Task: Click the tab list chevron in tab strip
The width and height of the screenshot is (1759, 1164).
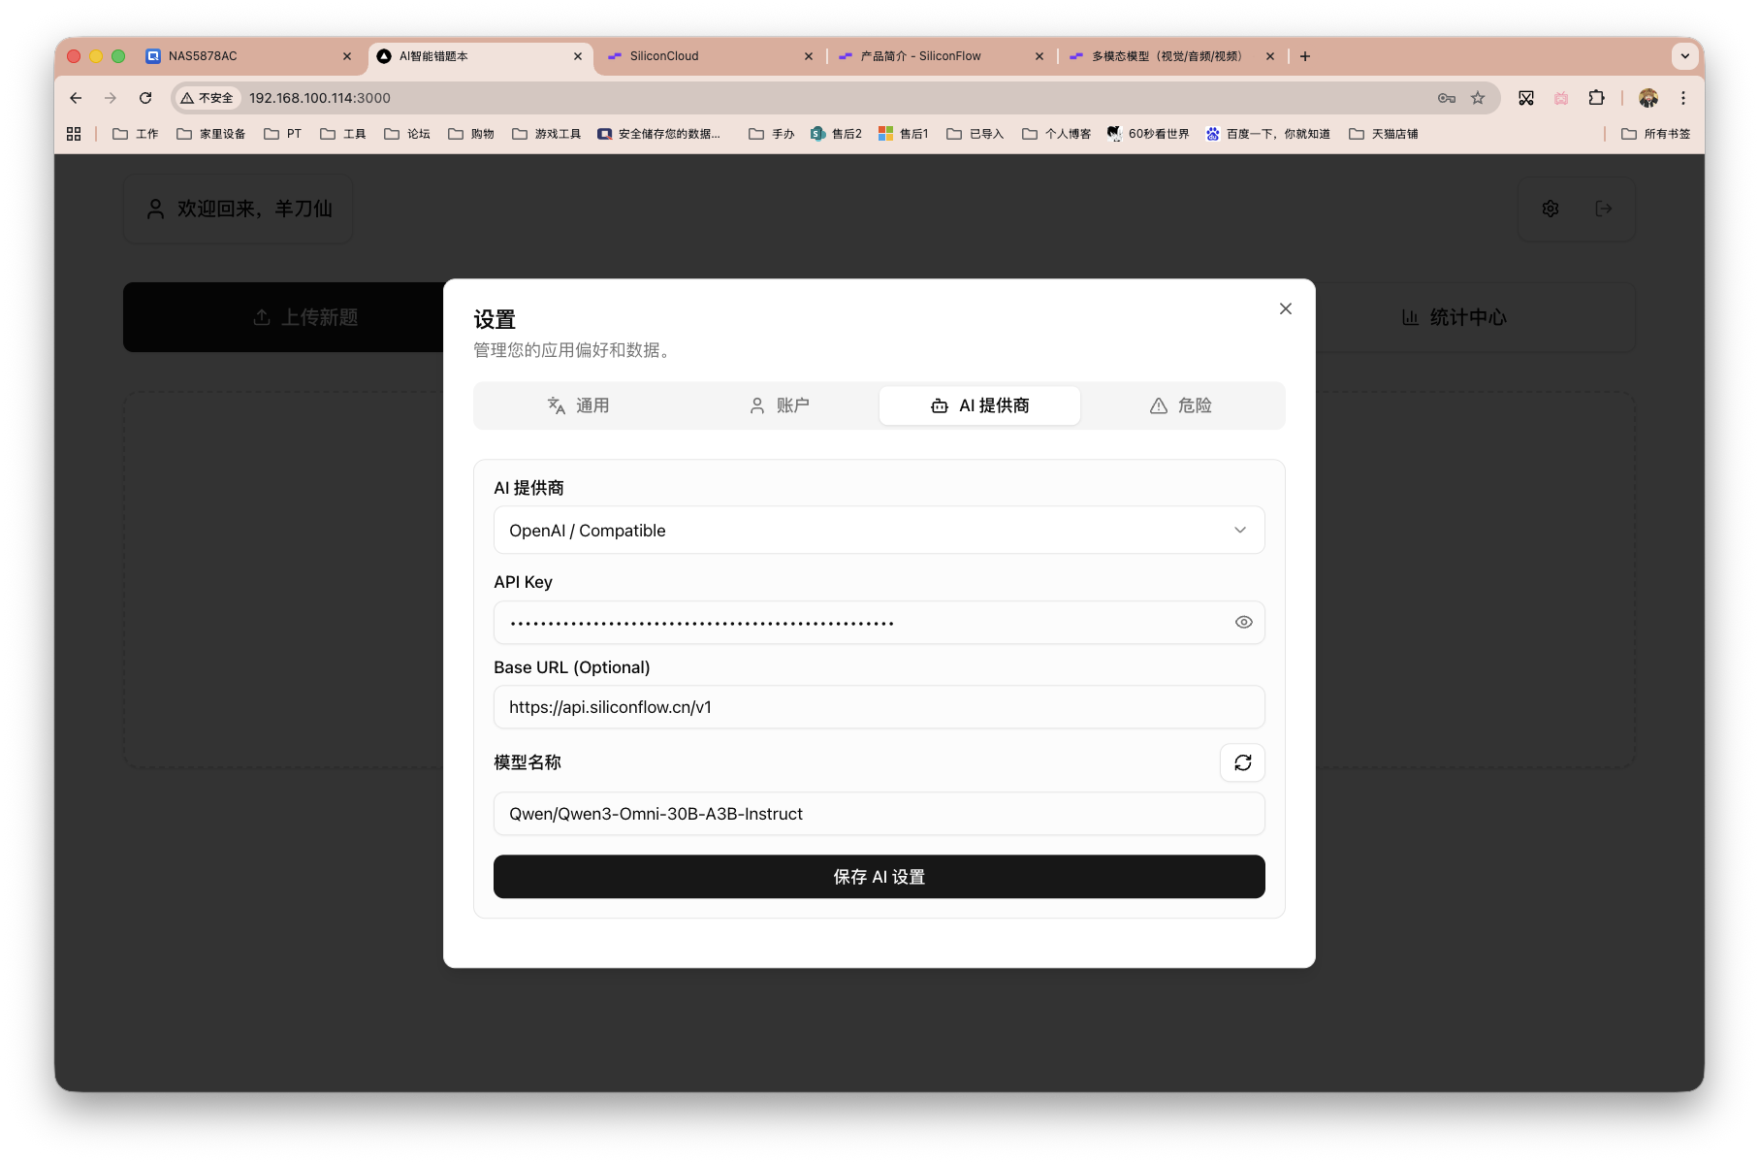Action: click(1683, 56)
